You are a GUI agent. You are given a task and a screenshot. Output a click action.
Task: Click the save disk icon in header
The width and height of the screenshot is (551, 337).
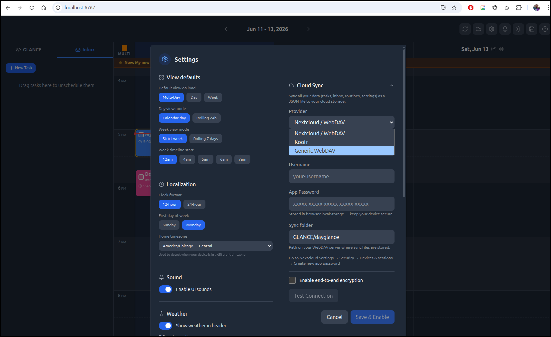(532, 29)
